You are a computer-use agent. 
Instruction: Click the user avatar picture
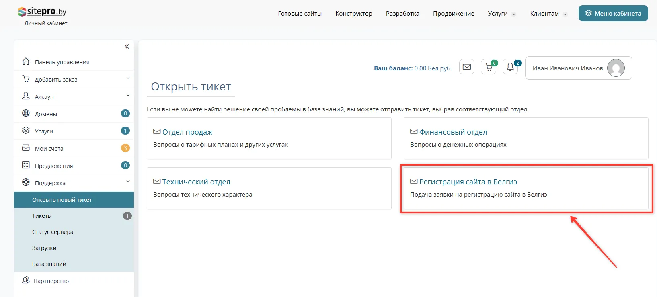tap(616, 68)
